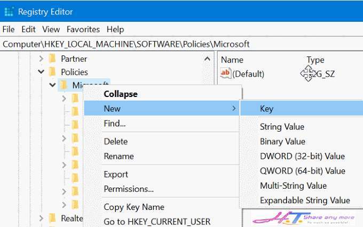363x227 pixels.
Task: Choose Delete in the context menu
Action: pos(115,141)
